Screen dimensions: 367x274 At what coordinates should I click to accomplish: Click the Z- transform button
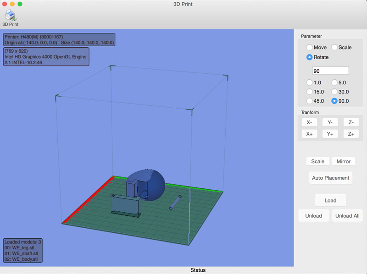point(351,122)
